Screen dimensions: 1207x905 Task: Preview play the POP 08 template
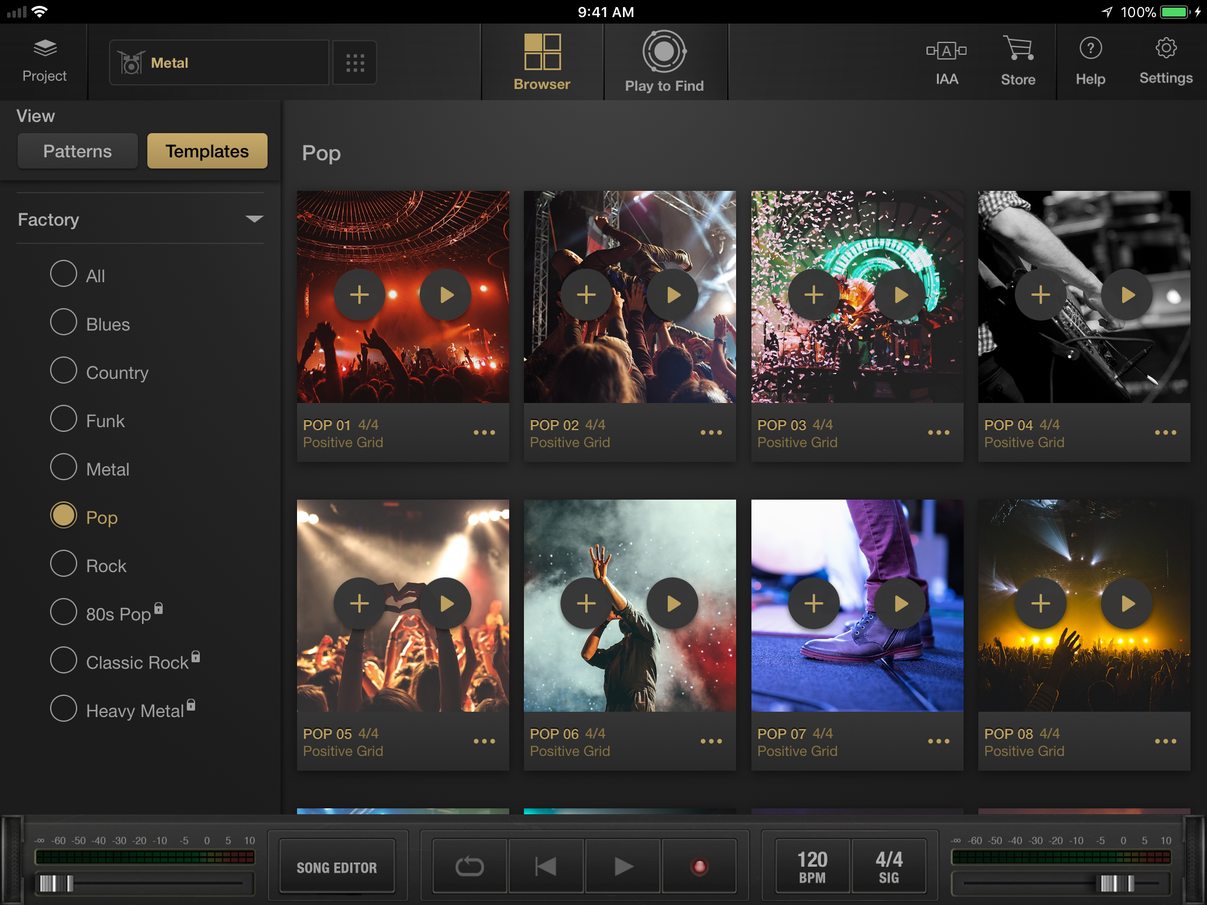(x=1127, y=603)
